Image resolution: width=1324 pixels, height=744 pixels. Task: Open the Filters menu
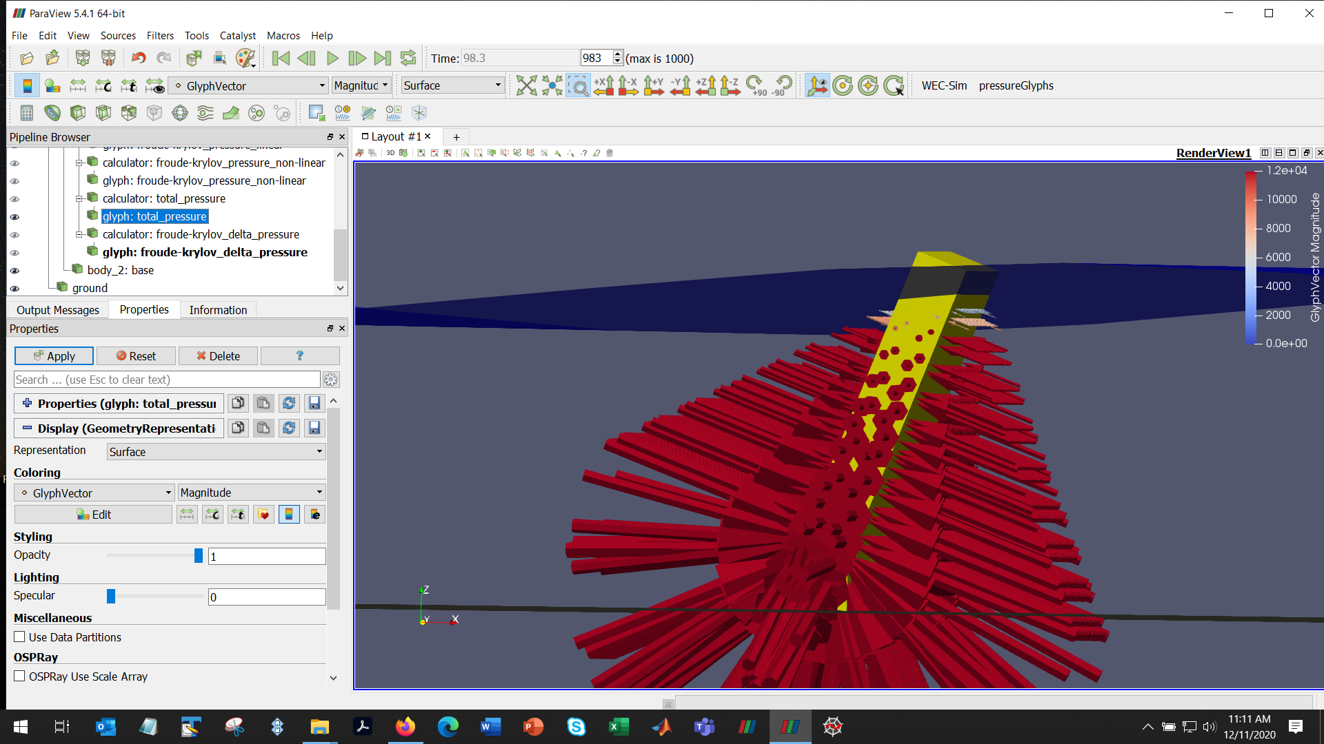click(x=160, y=35)
